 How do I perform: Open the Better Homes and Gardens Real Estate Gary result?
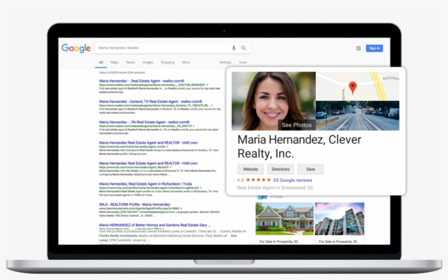tap(155, 225)
